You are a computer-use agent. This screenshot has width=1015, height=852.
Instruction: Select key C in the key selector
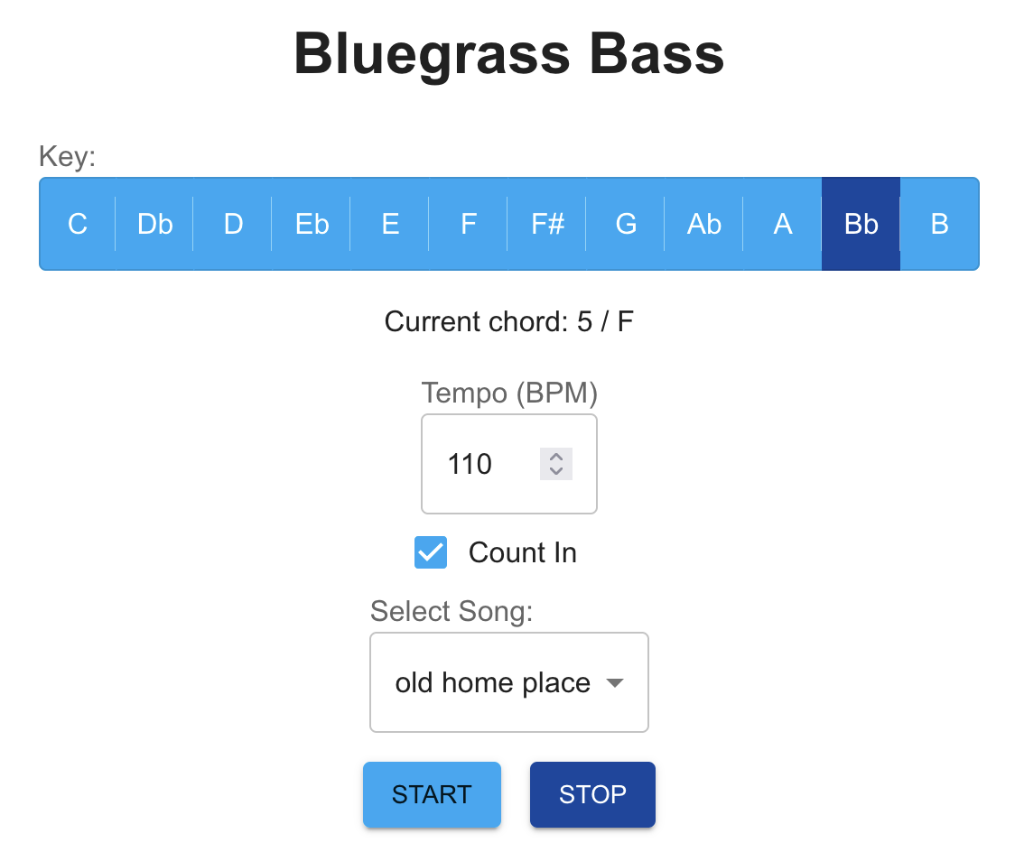point(77,224)
